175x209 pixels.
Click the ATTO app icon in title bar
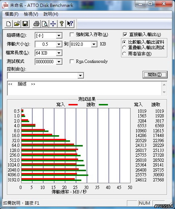5,5
